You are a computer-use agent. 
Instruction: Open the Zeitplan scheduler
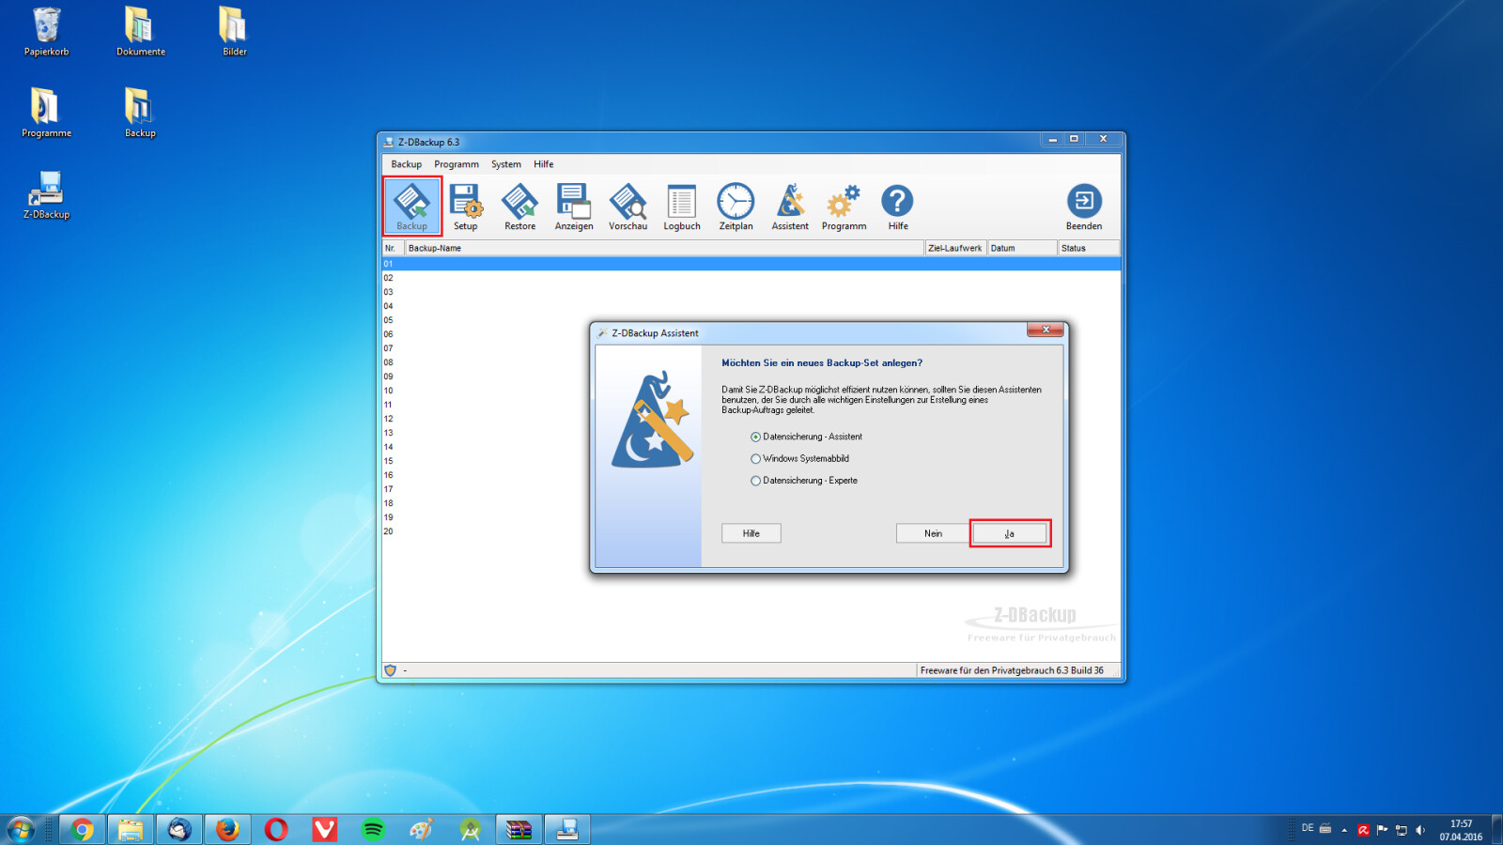point(736,205)
